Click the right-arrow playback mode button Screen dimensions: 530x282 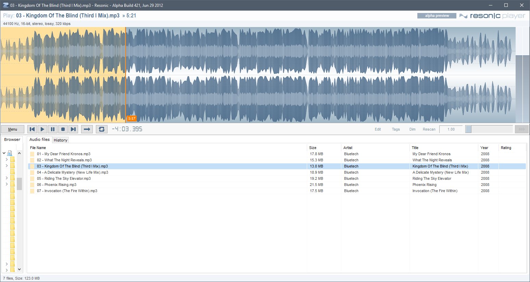coord(87,129)
